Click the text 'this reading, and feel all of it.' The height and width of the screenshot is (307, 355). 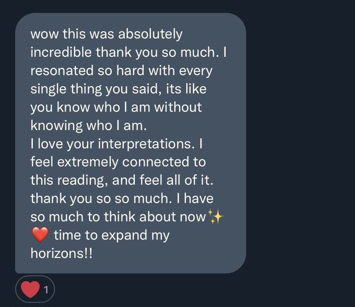point(122,180)
